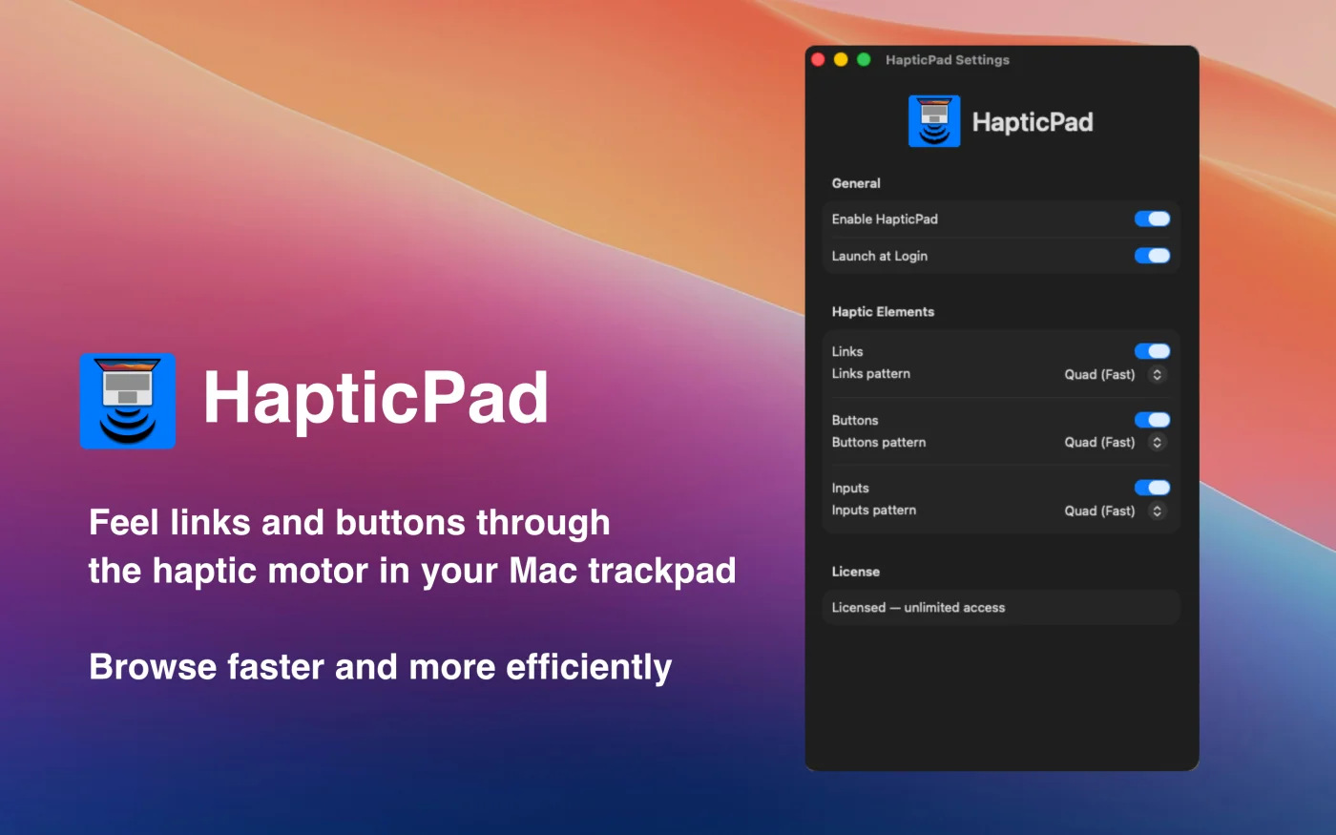Click the 'Links pattern' label
Viewport: 1336px width, 835px height.
pos(871,374)
